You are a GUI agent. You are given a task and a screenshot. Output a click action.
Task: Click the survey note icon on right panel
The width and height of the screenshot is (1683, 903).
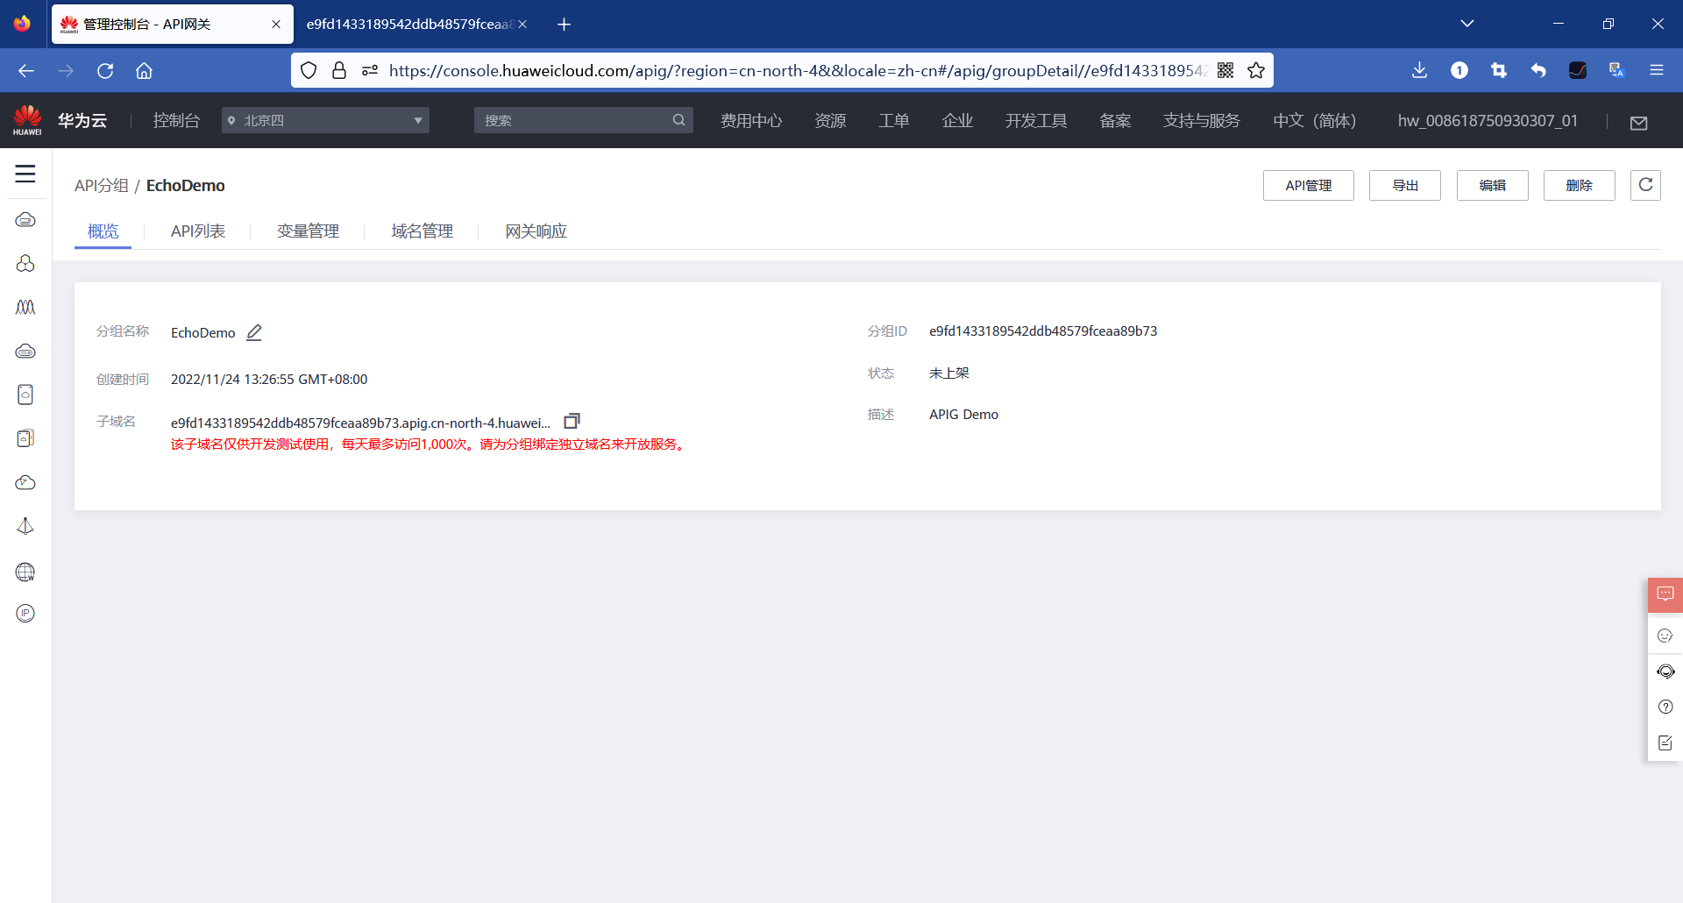click(1665, 743)
